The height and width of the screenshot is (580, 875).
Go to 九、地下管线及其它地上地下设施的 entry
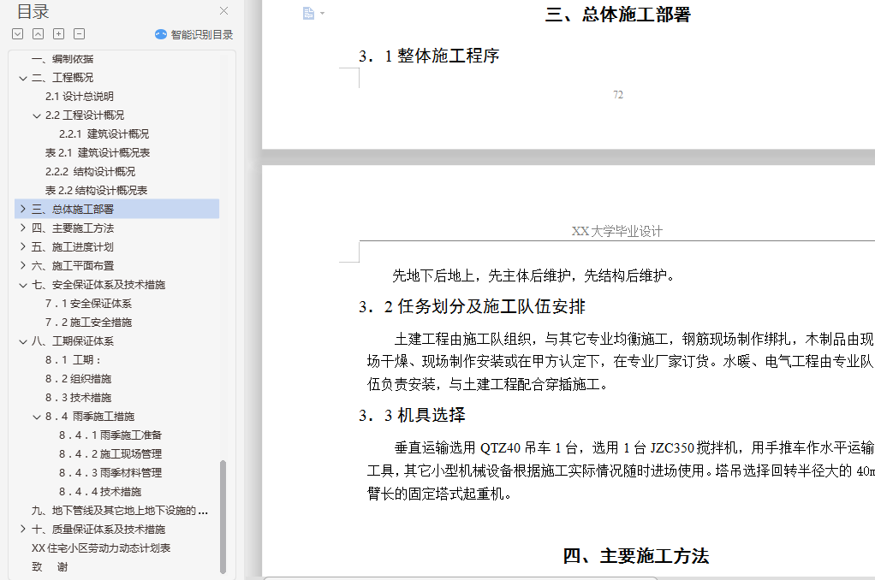[119, 511]
